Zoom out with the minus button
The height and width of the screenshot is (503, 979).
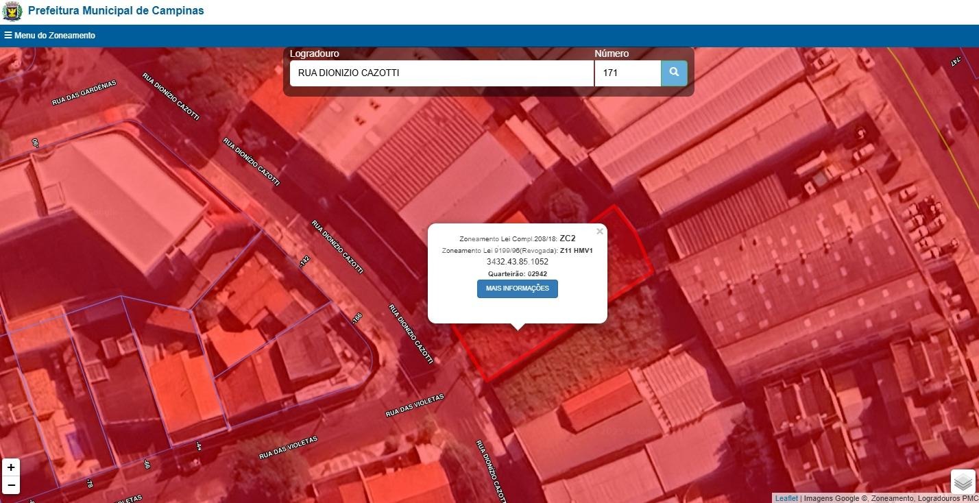(x=10, y=485)
